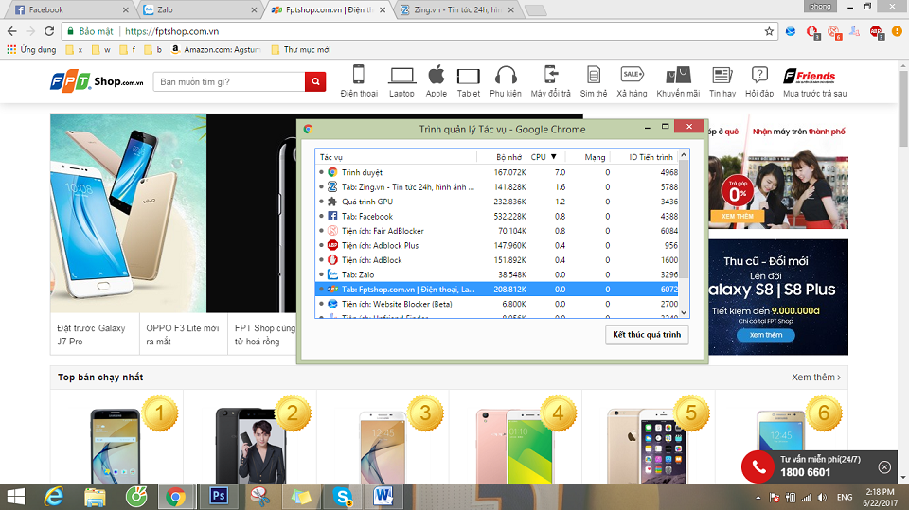909x510 pixels.
Task: Open Amazon.com bookmark
Action: point(216,50)
